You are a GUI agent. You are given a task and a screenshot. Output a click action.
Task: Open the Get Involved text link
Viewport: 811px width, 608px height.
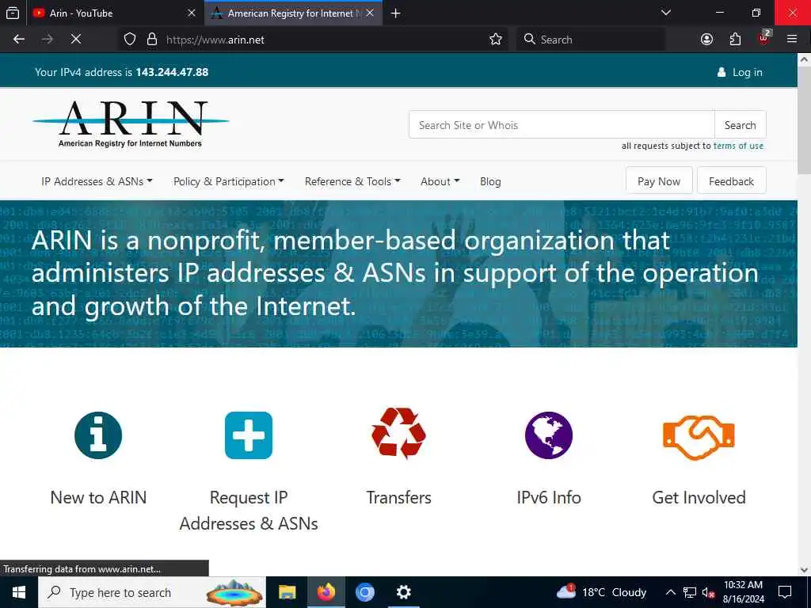point(699,497)
